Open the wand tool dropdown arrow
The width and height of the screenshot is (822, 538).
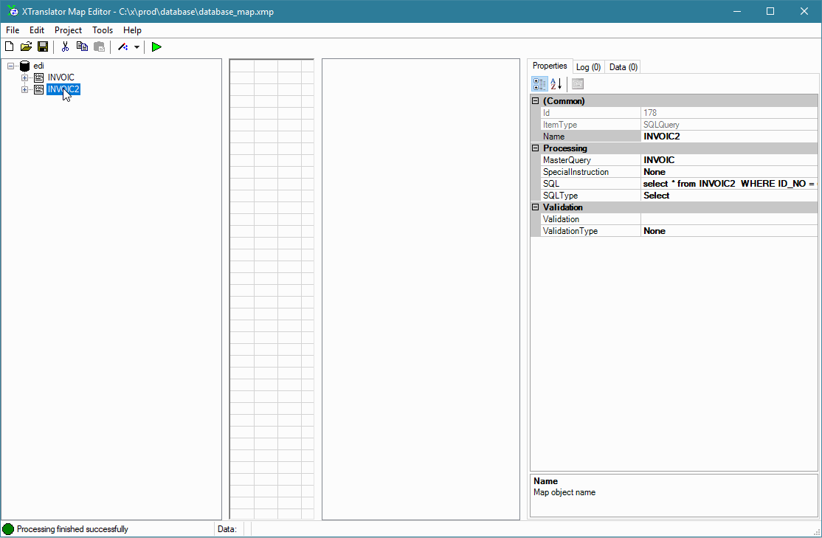point(137,47)
